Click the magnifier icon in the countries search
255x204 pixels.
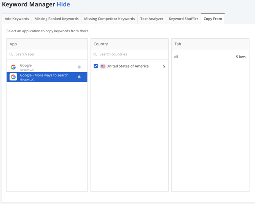[96, 54]
